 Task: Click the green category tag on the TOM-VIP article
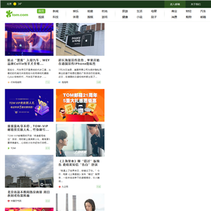point(47,148)
